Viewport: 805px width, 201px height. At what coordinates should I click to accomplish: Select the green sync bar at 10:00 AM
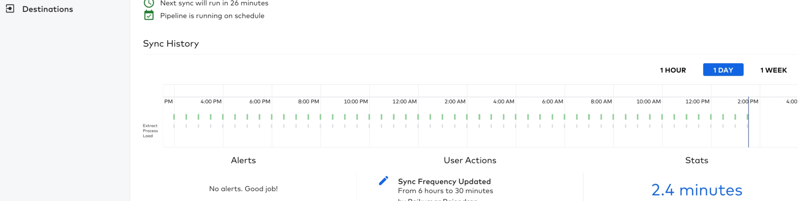[x=662, y=117]
